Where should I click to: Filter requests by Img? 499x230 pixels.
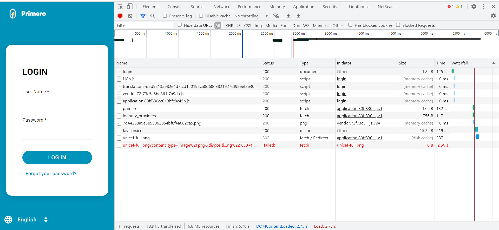point(258,25)
